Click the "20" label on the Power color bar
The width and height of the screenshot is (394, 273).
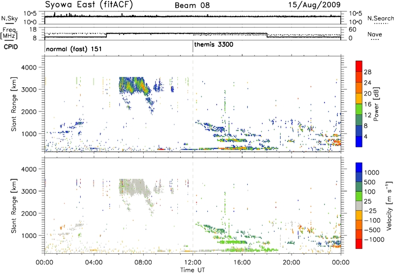367,94
